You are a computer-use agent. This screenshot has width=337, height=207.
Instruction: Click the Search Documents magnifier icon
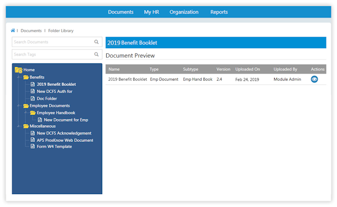pos(97,42)
